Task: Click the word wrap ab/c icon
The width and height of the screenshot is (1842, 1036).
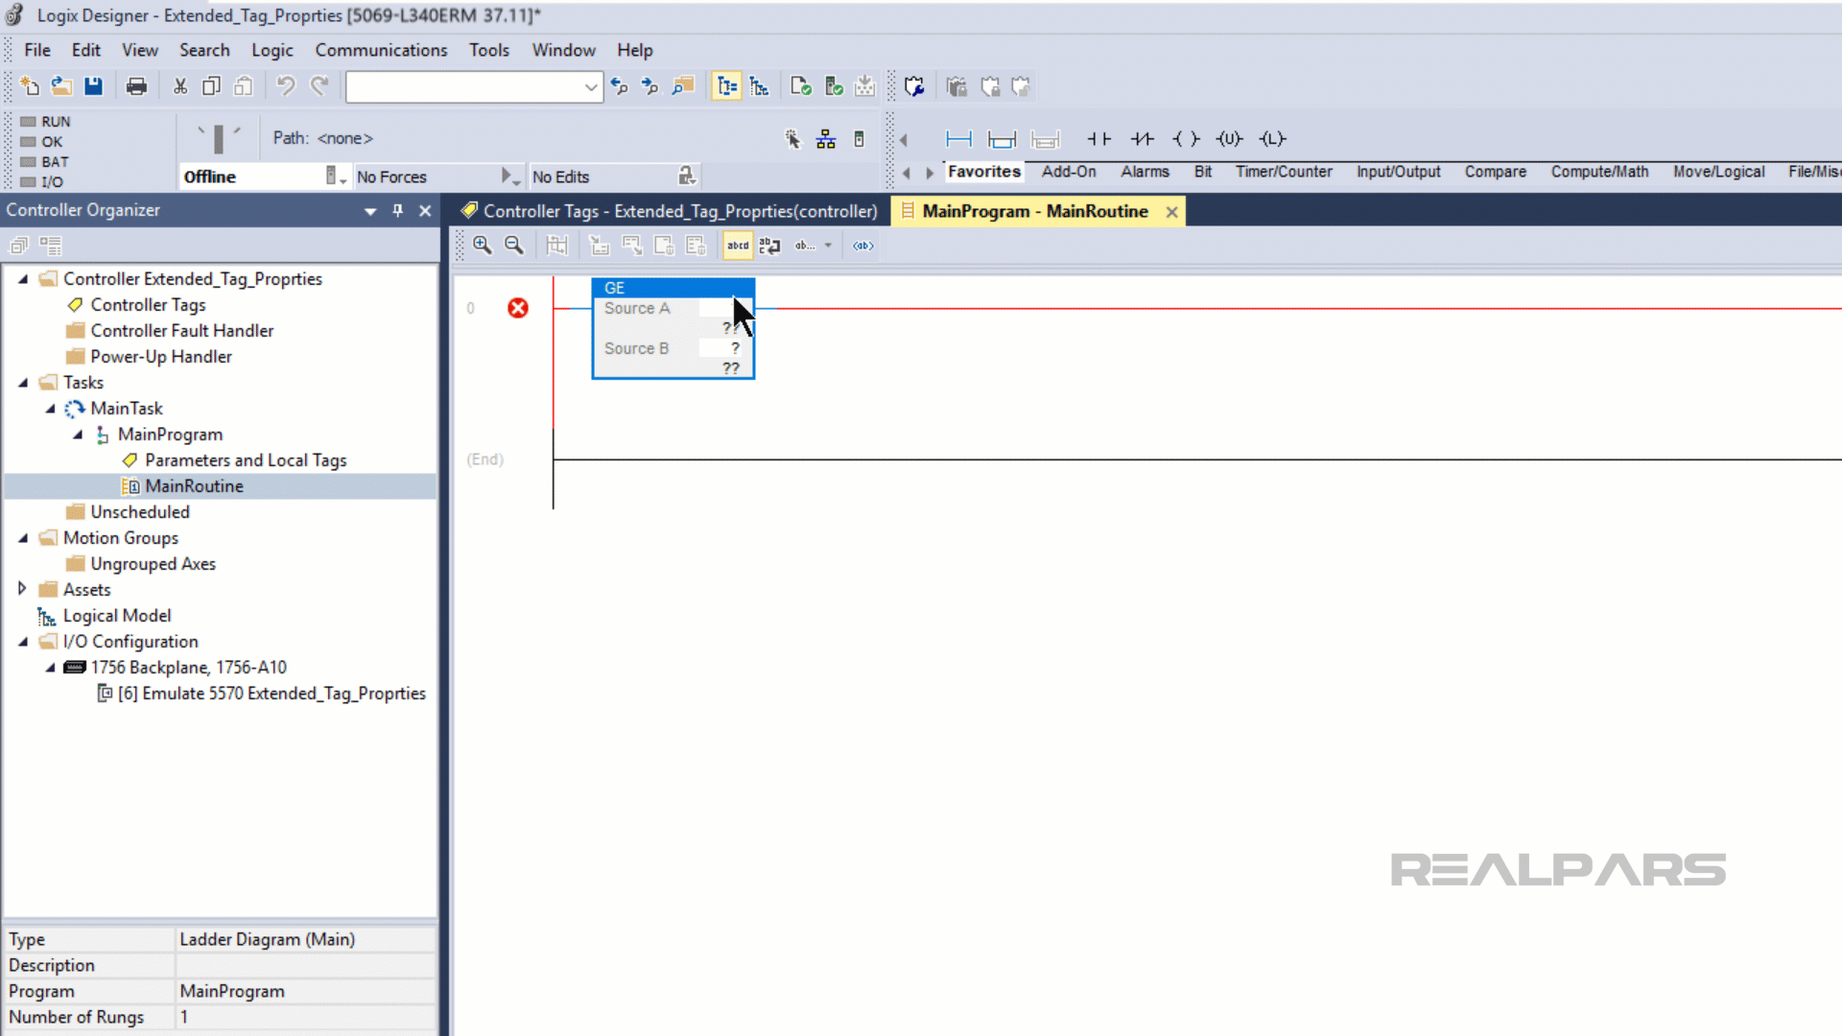Action: tap(769, 246)
